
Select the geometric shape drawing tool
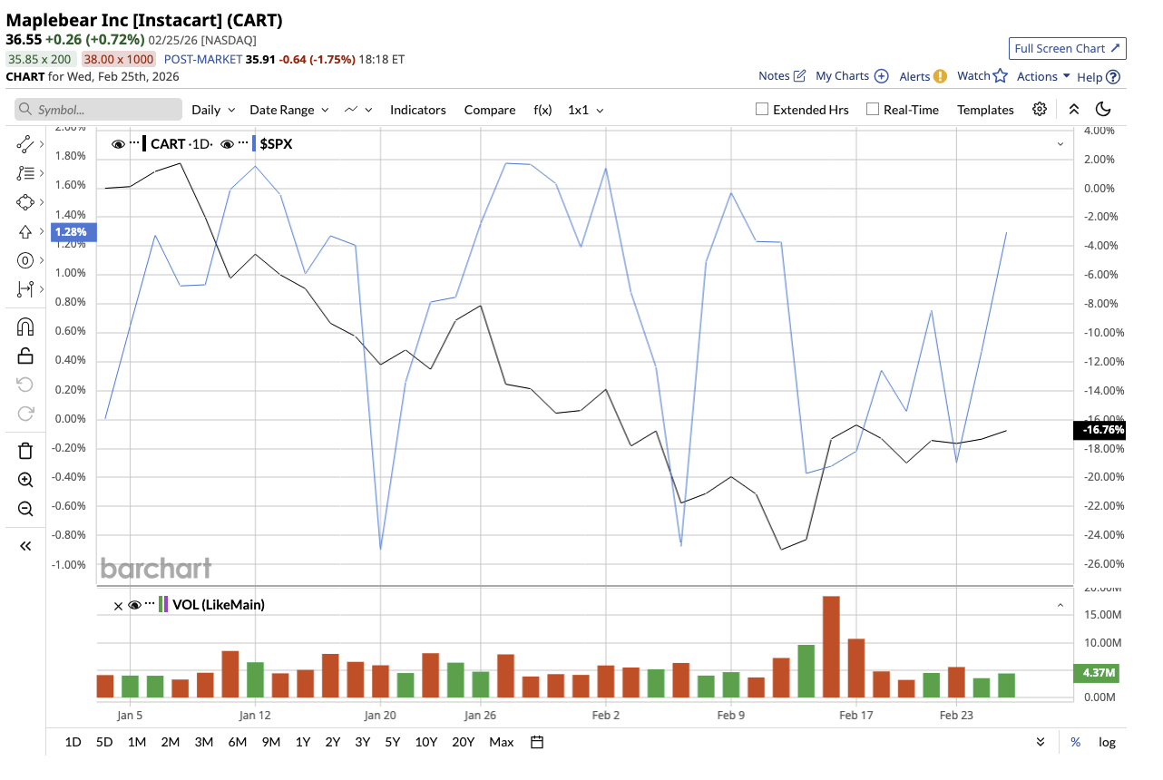(25, 202)
